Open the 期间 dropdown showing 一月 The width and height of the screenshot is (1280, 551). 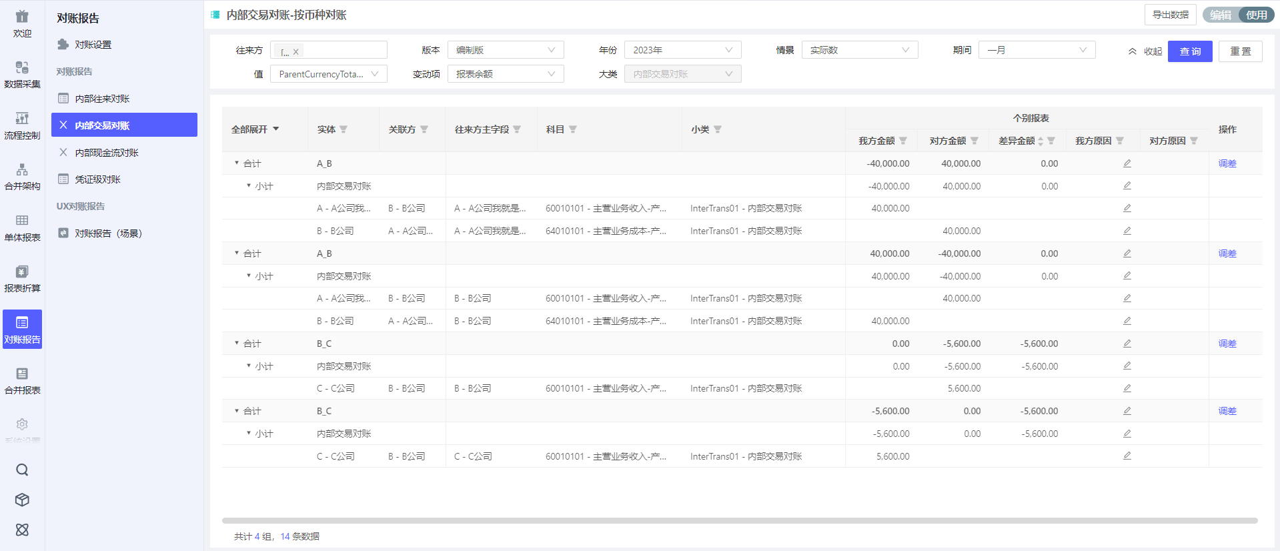(x=1036, y=50)
